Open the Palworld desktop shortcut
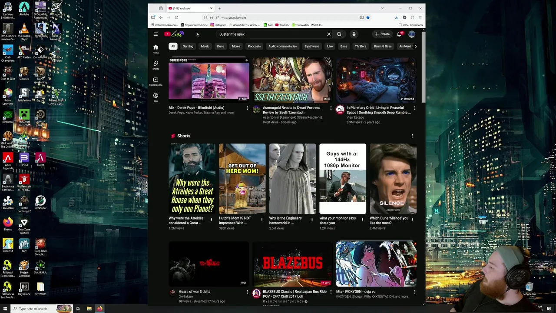556x313 pixels. 8,246
